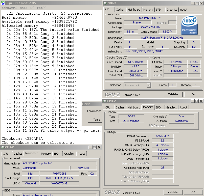
Task: Open the Calculate menu in Super PI
Action: tap(10, 8)
